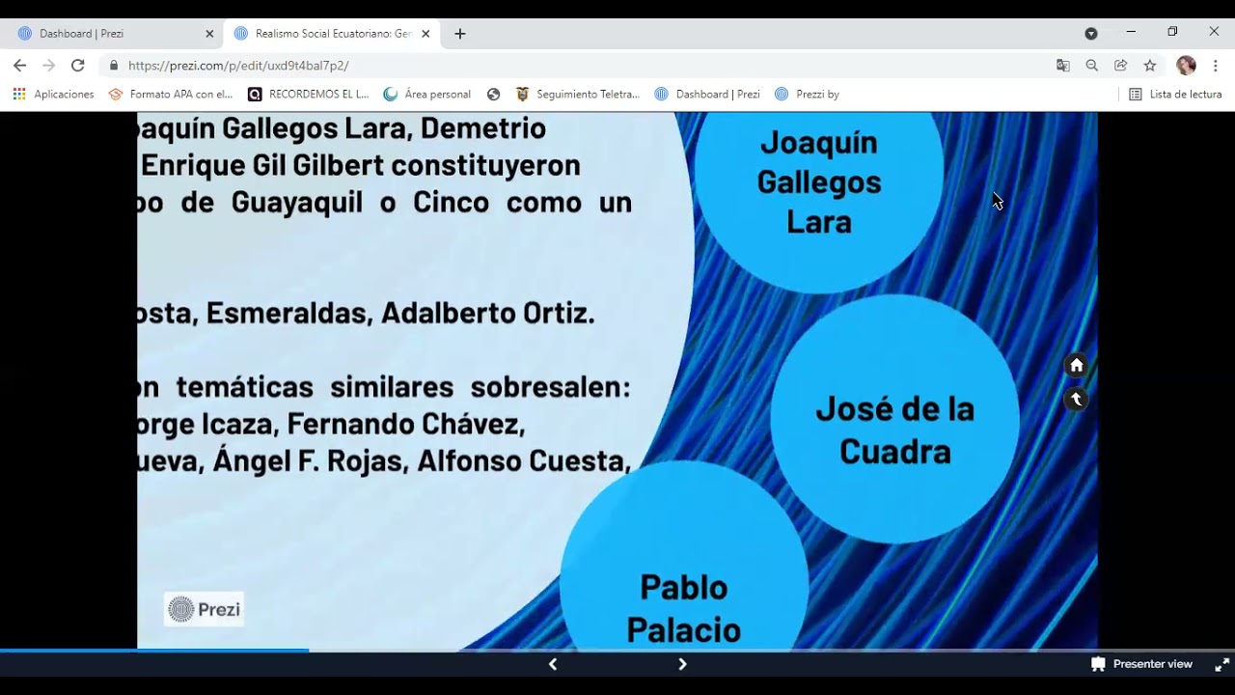Go back with the browser back arrow
Viewport: 1235px width, 695px height.
pyautogui.click(x=19, y=66)
